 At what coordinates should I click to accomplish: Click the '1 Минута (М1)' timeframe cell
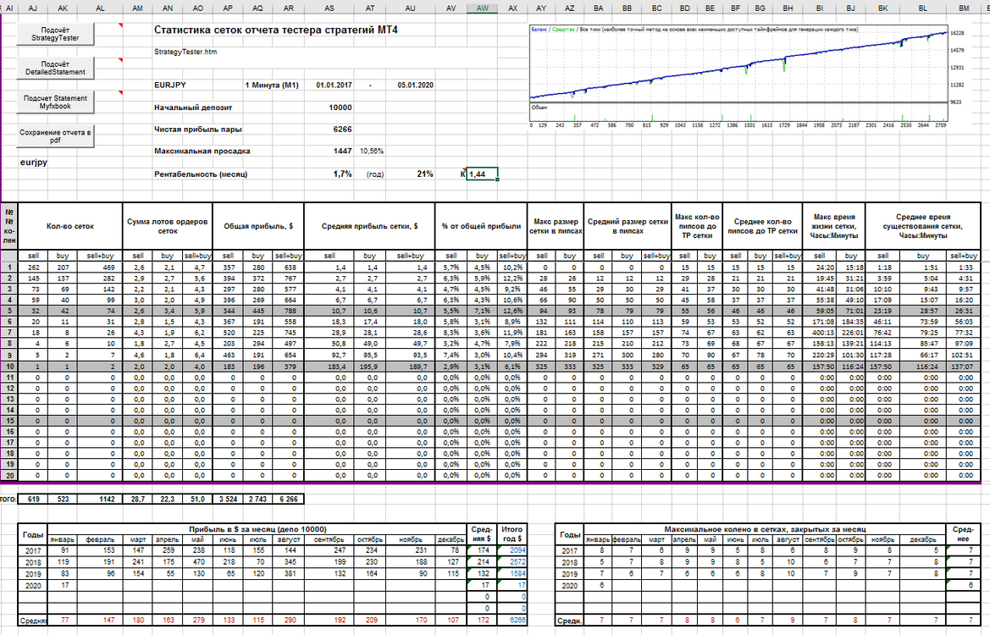(x=272, y=86)
